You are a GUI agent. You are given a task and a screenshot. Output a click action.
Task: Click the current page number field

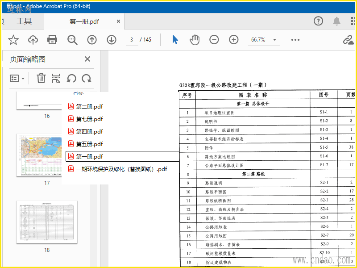click(x=132, y=40)
